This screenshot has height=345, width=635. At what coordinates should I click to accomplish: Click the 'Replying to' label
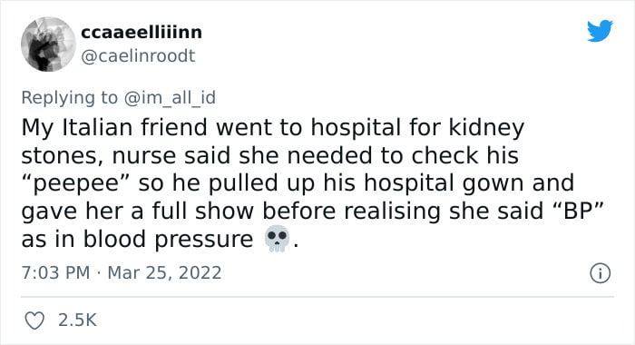coord(69,98)
